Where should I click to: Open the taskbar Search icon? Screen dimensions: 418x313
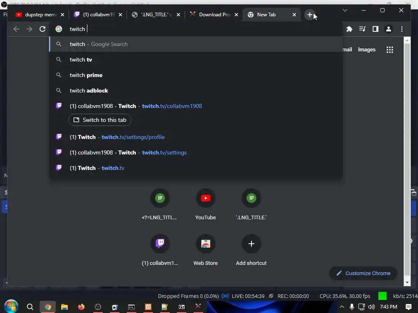tap(30, 307)
